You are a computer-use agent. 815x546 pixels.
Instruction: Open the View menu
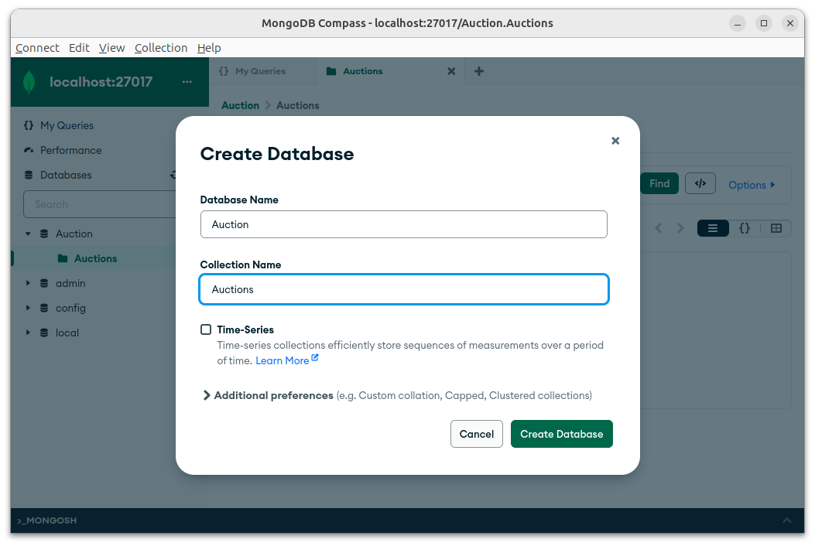click(x=111, y=48)
